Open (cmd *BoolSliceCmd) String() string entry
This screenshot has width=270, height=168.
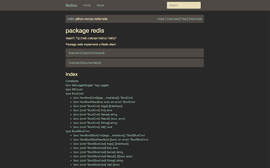(98, 160)
